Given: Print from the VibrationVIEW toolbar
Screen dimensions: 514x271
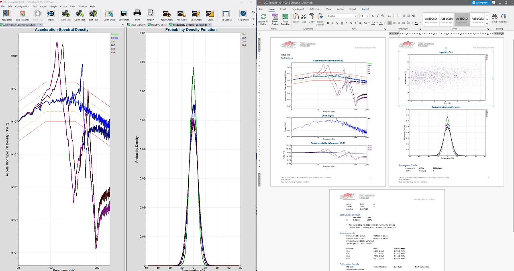Looking at the screenshot, I should pyautogui.click(x=137, y=15).
